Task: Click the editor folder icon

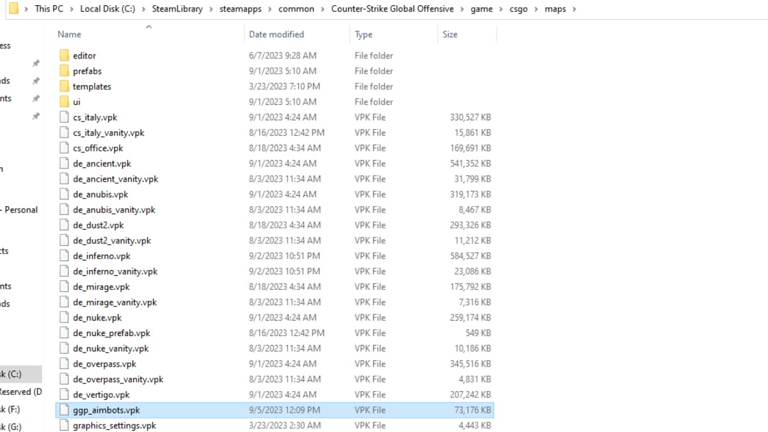Action: tap(63, 56)
